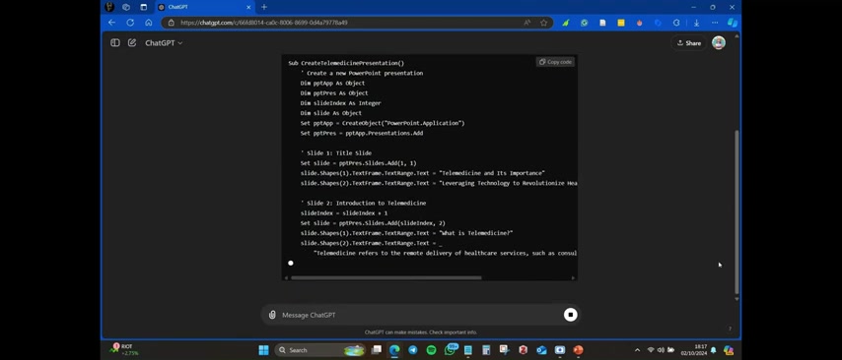Click the Share button
842x360 pixels.
689,43
